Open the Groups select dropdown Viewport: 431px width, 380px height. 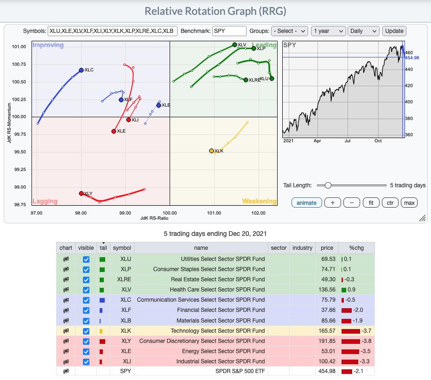pyautogui.click(x=290, y=31)
